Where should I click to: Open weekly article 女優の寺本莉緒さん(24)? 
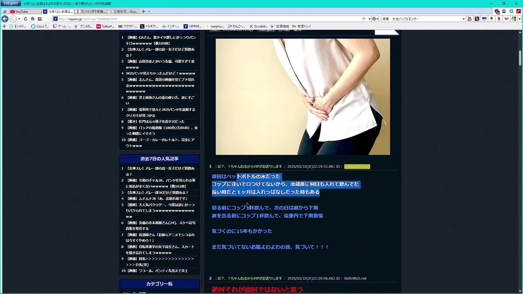click(x=161, y=225)
